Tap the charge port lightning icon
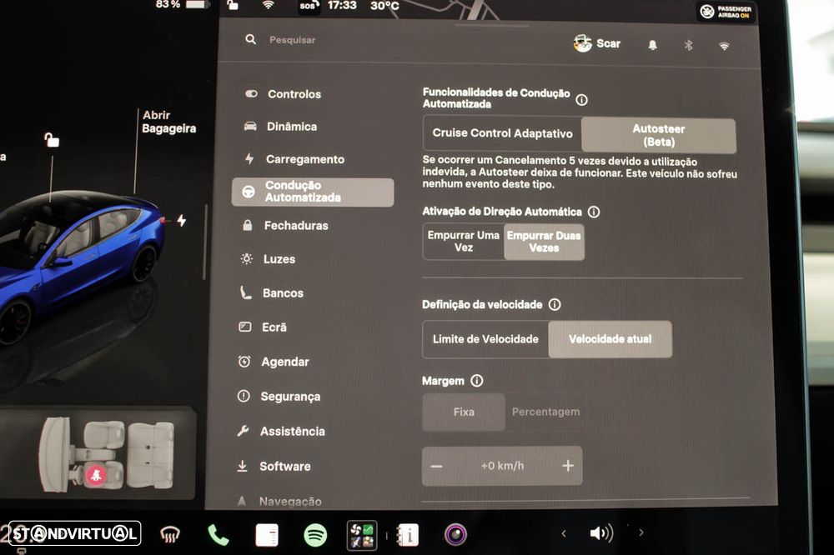834x555 pixels. 181,220
